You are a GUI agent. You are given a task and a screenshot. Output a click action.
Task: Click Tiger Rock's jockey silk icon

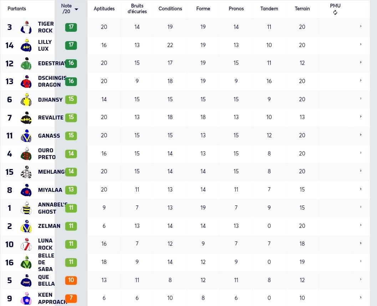click(26, 27)
